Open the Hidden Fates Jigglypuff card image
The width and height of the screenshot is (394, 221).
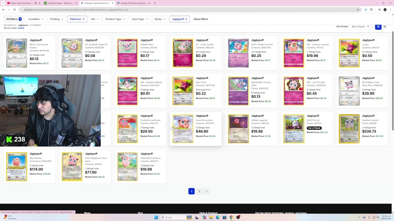pos(127,53)
